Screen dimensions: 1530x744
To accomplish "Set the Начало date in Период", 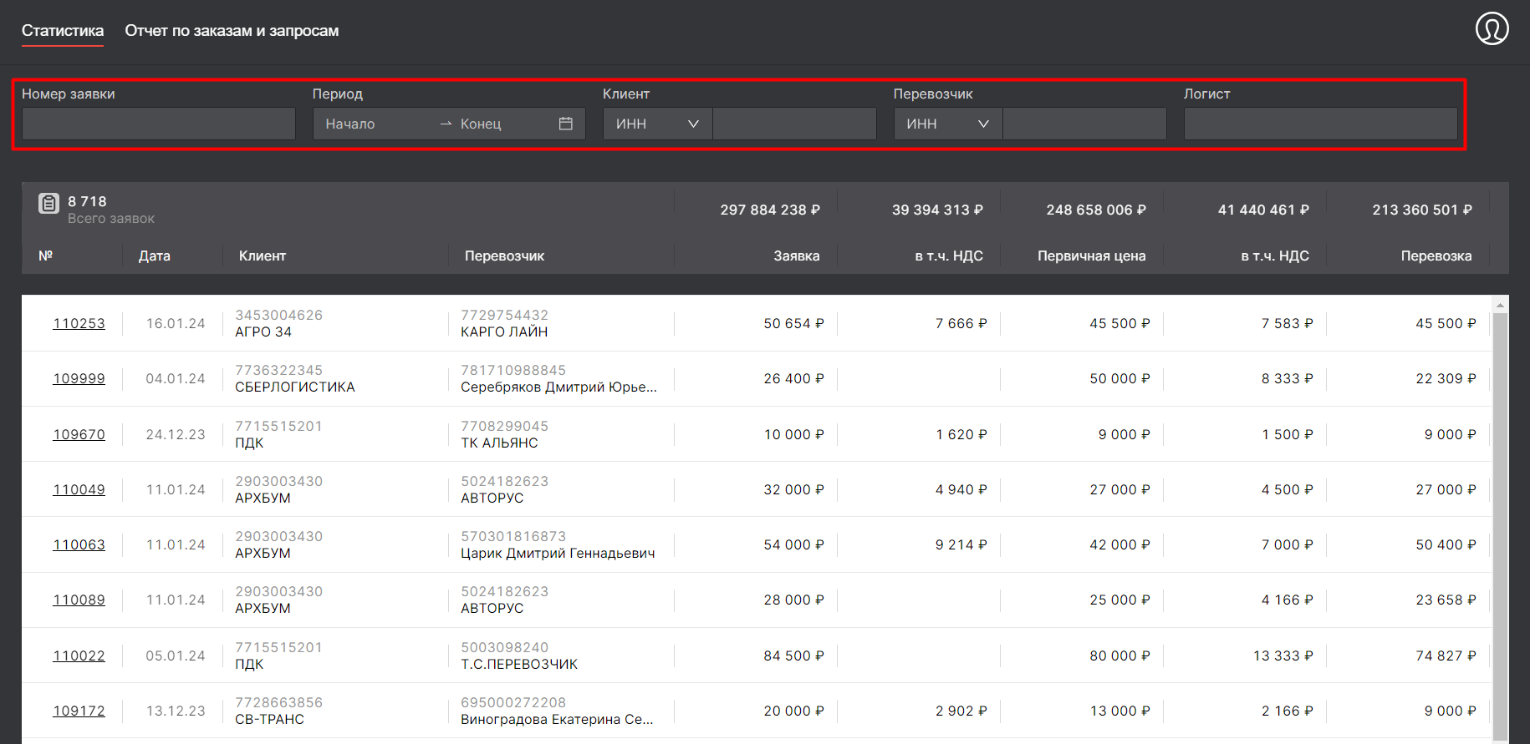I will pos(376,124).
